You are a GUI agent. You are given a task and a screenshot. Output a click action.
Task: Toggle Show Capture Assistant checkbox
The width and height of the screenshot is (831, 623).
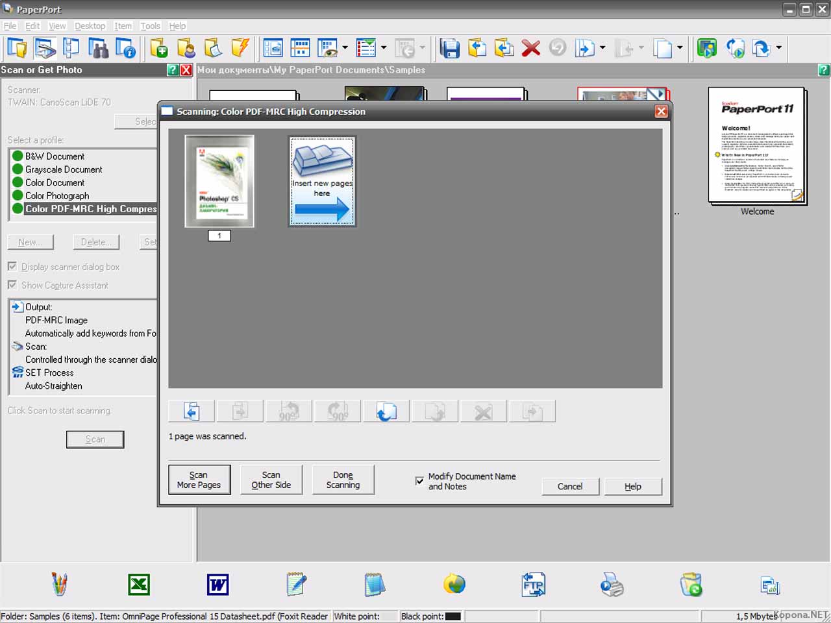point(12,284)
